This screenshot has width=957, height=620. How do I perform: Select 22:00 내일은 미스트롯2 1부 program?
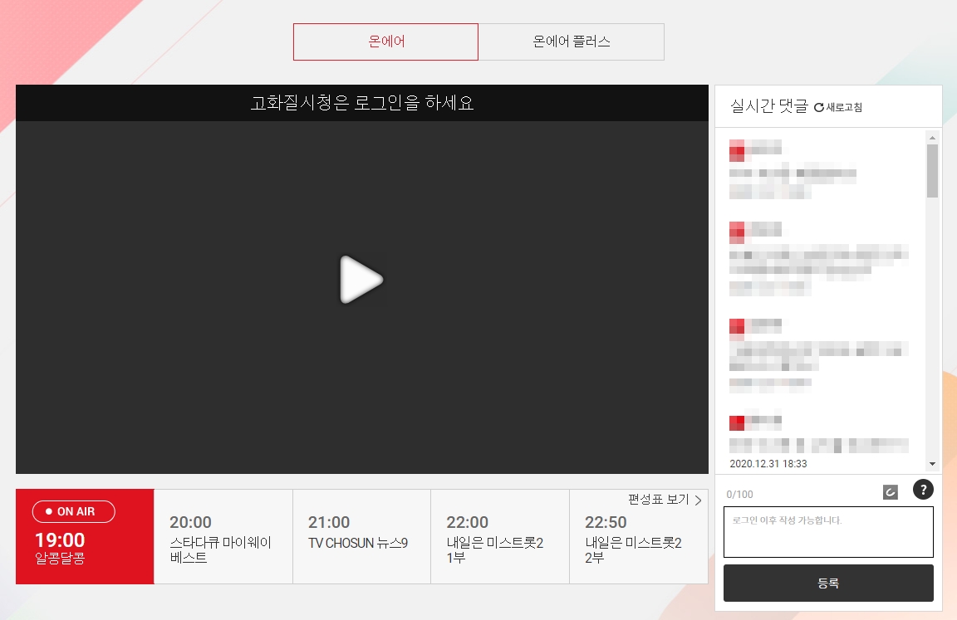[500, 536]
